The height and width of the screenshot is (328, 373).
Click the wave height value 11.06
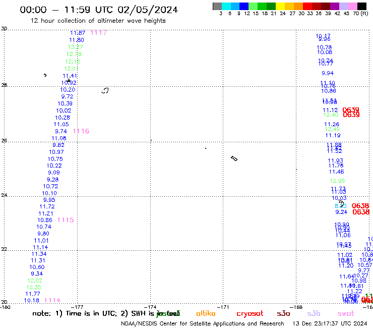point(343,235)
